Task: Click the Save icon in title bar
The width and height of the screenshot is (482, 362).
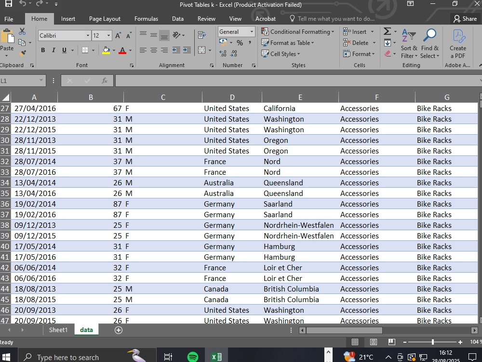Action: pyautogui.click(x=8, y=4)
